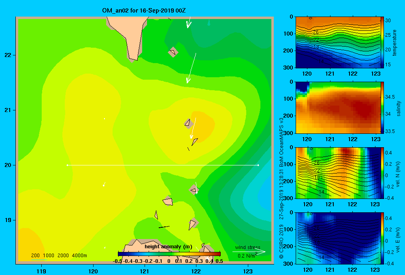Click the map title OM_an02 for 16-Sep-2019 00Z
Viewport: 405px width, 275px height.
[x=144, y=11]
